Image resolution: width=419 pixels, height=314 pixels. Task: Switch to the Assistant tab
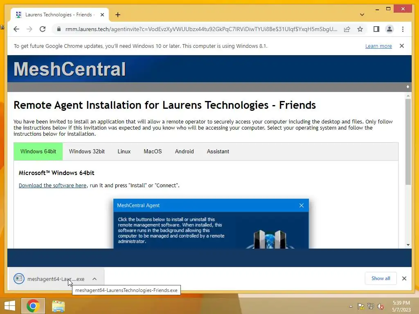click(218, 151)
